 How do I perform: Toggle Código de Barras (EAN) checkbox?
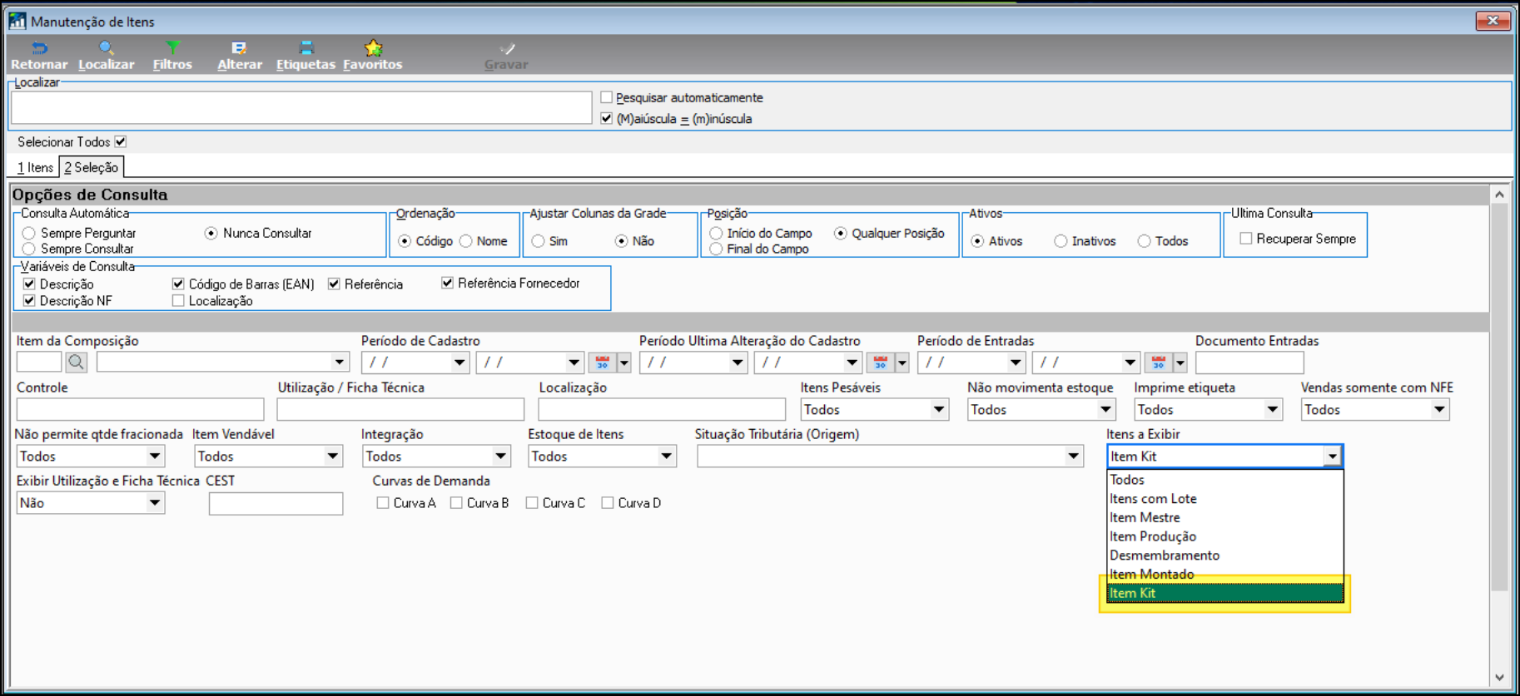pos(178,284)
